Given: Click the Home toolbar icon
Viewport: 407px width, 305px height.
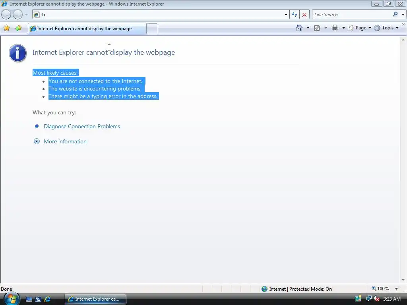Looking at the screenshot, I should (x=299, y=28).
